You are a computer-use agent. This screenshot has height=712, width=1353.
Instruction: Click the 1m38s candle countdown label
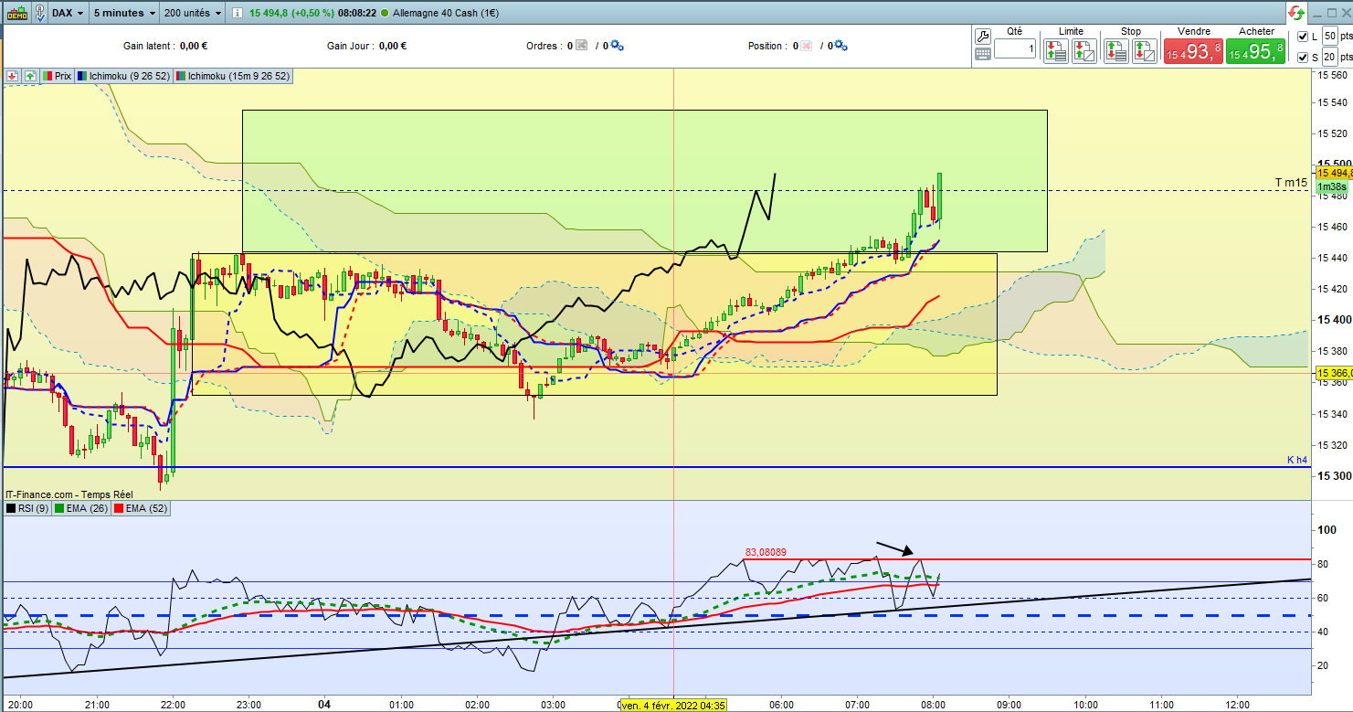1333,186
